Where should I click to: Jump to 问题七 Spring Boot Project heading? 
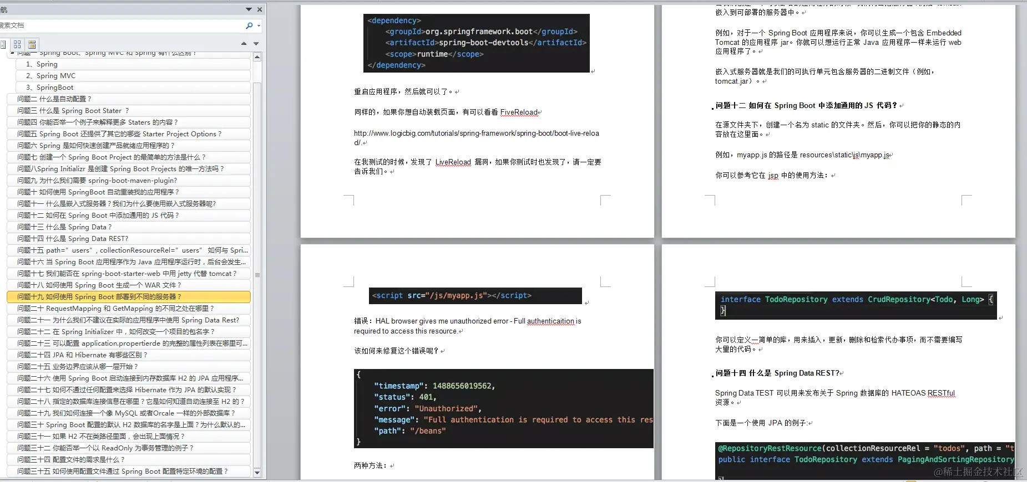click(129, 157)
